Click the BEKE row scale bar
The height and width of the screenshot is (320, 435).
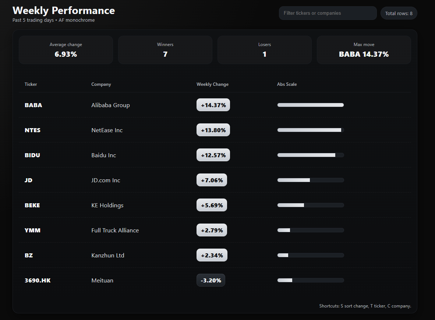point(311,205)
